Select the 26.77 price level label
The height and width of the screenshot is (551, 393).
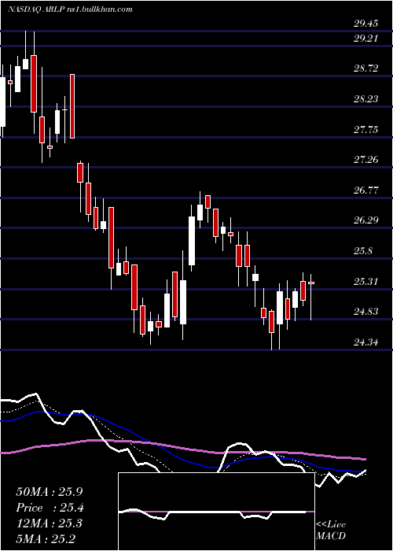pos(366,190)
